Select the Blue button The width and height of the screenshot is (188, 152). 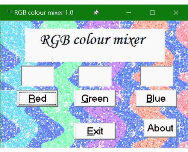(x=156, y=98)
